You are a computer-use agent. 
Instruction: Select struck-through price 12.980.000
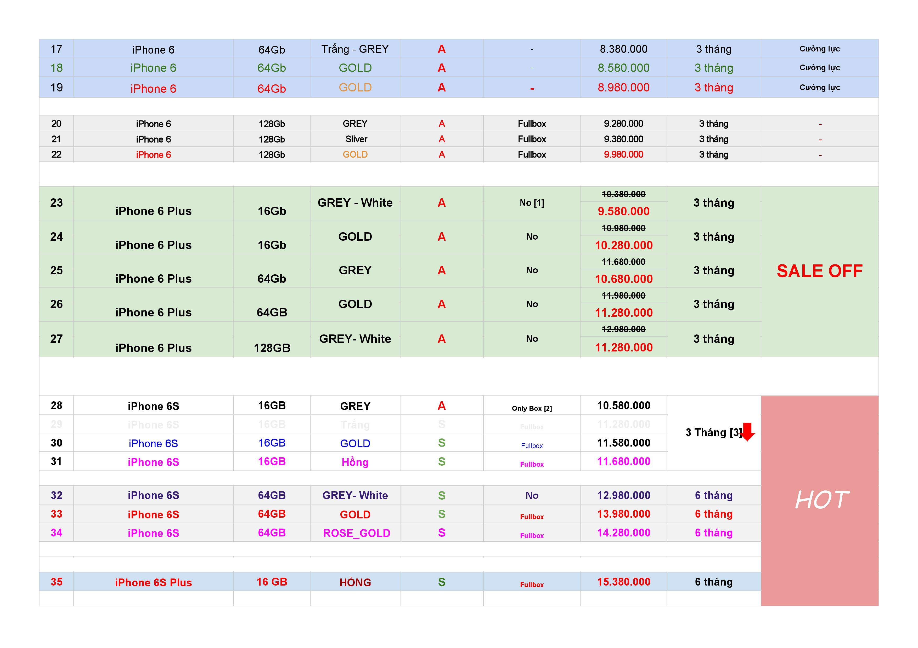(x=623, y=329)
